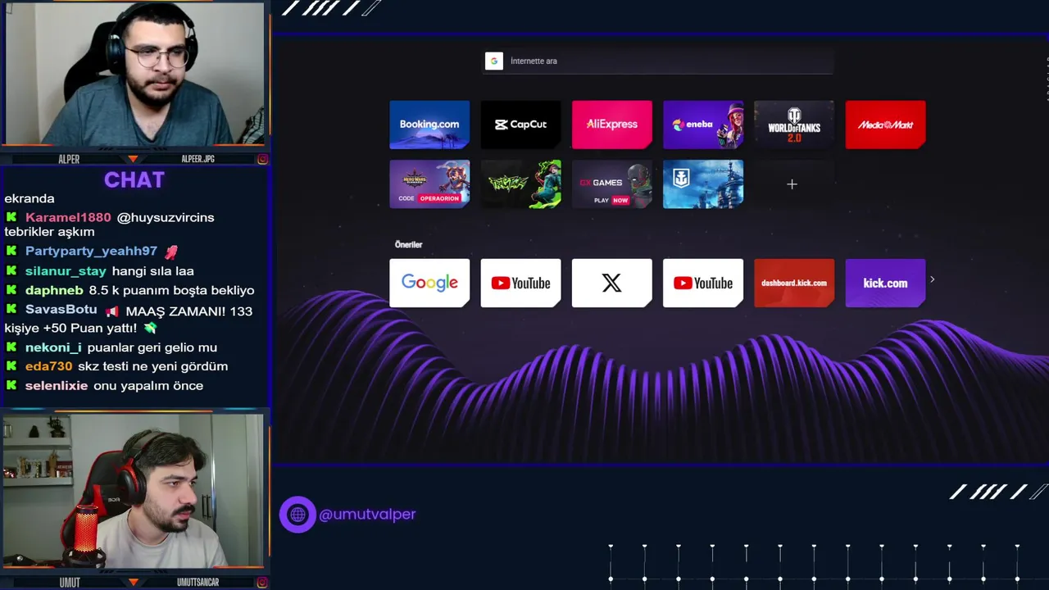Click the Öneriler section heading

coord(408,244)
